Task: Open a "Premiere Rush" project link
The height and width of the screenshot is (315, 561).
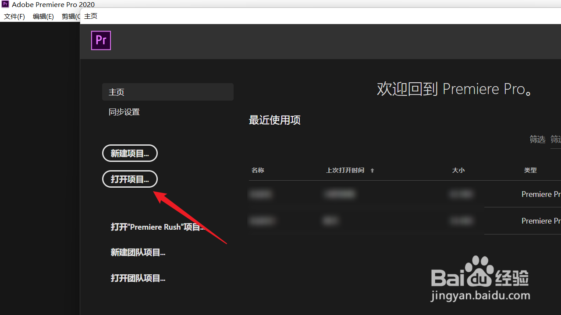Action: pyautogui.click(x=158, y=227)
